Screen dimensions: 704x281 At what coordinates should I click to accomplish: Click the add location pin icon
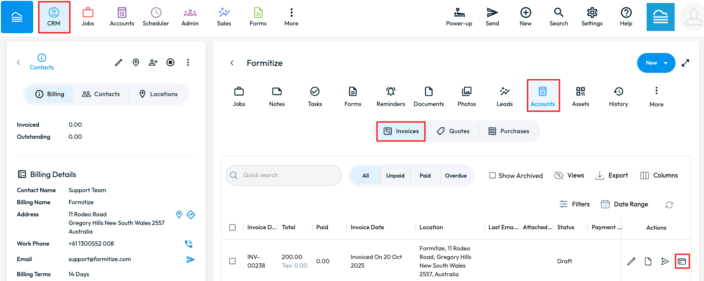coord(136,62)
